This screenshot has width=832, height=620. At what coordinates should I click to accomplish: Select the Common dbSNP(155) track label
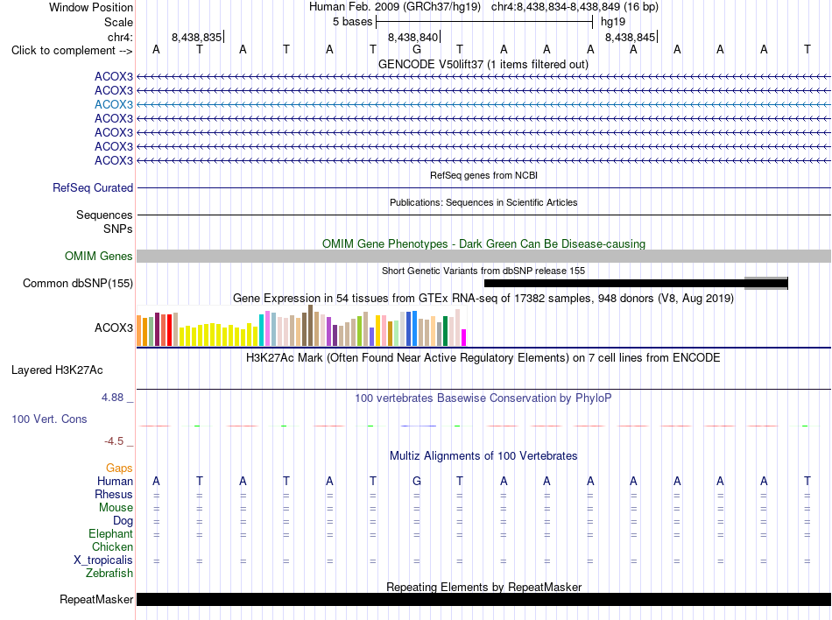click(78, 283)
